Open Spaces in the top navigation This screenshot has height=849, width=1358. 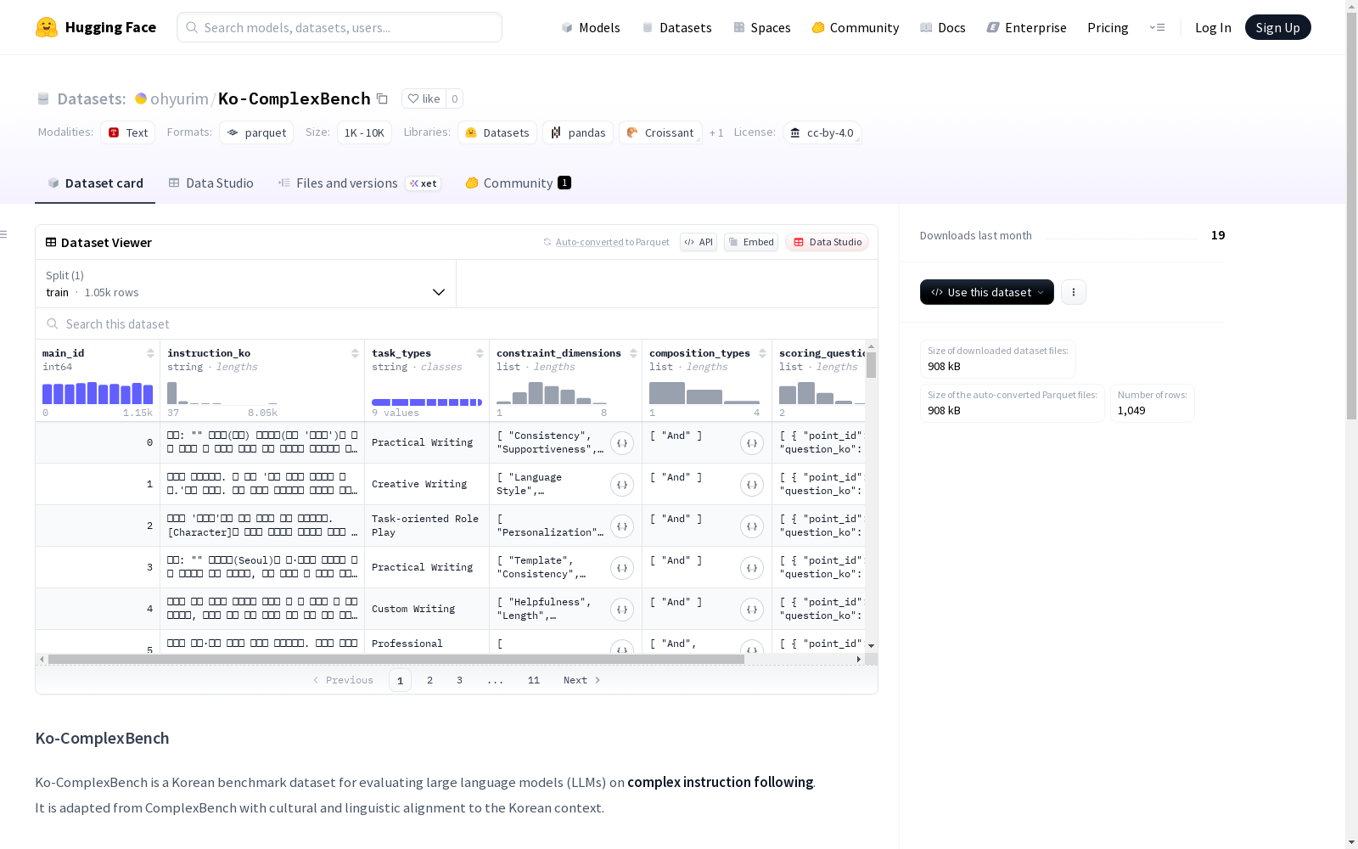click(762, 27)
